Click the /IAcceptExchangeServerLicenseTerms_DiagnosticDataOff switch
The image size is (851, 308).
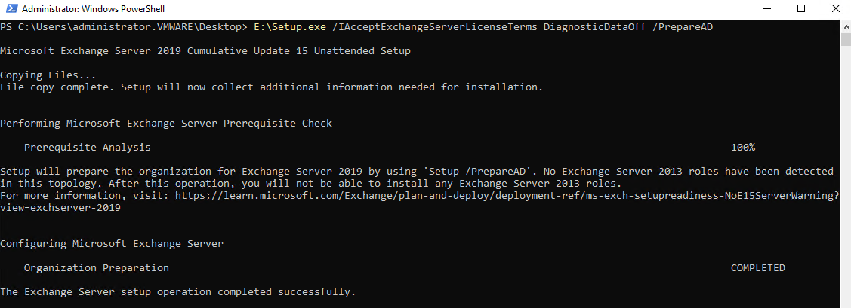pos(491,27)
